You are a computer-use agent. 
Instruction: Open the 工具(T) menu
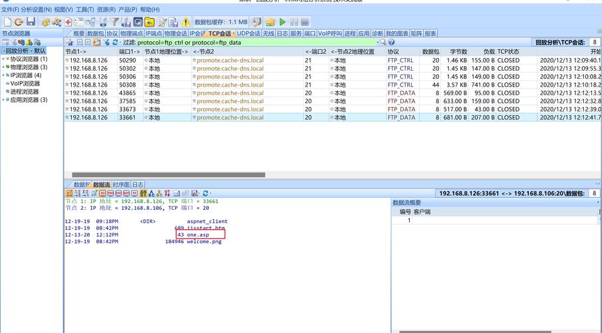click(85, 9)
